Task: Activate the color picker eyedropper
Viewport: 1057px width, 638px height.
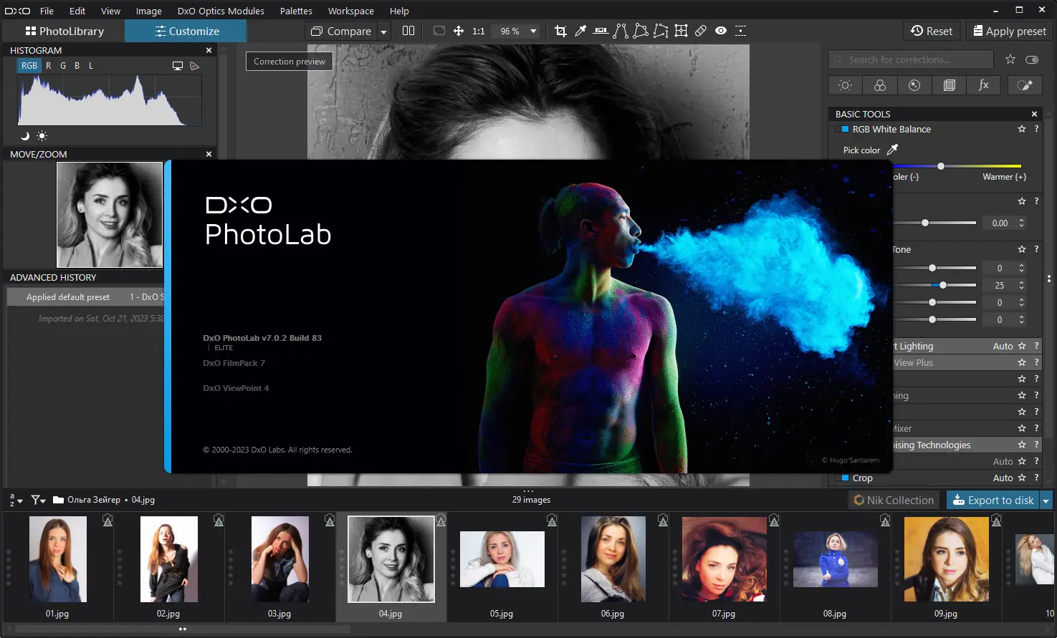Action: [580, 31]
